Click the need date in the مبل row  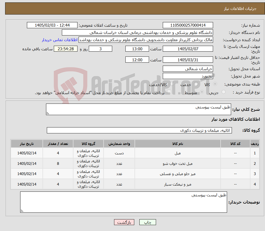click(27, 153)
